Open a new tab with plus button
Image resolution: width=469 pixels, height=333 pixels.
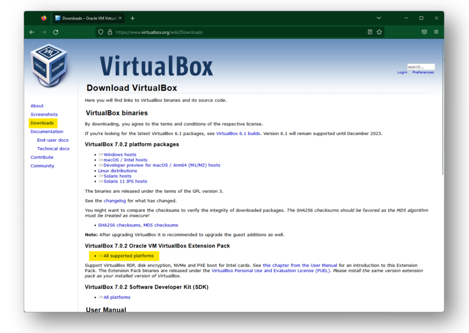(x=132, y=18)
